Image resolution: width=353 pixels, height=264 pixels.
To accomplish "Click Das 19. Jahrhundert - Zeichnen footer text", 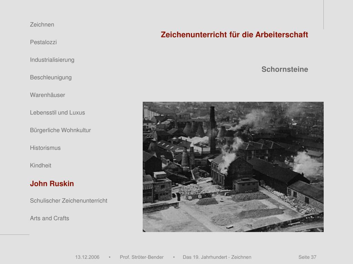I will point(217,257).
